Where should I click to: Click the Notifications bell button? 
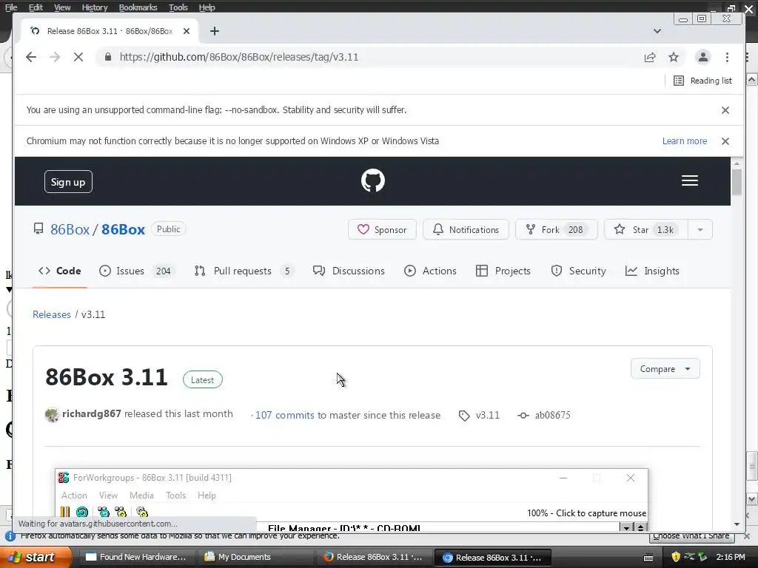click(x=466, y=229)
